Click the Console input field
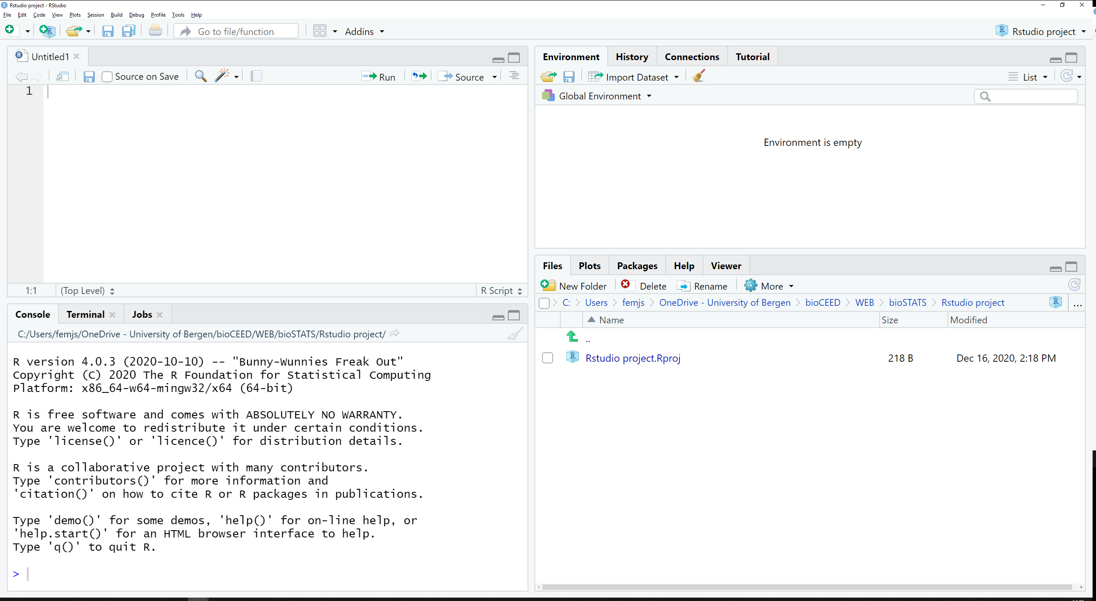The width and height of the screenshot is (1096, 601). click(26, 574)
